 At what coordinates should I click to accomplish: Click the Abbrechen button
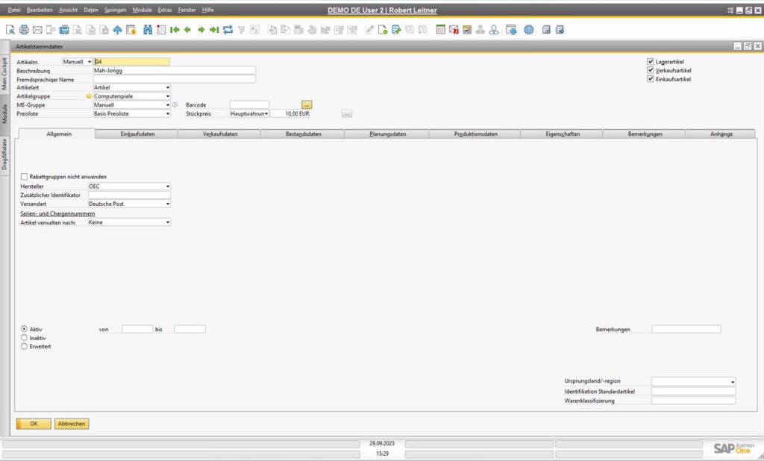coord(72,424)
